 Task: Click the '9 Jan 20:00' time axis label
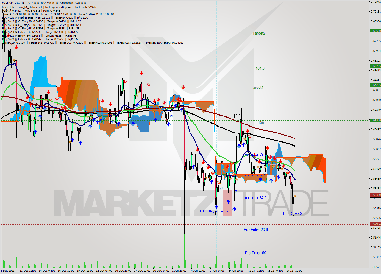[236, 271]
